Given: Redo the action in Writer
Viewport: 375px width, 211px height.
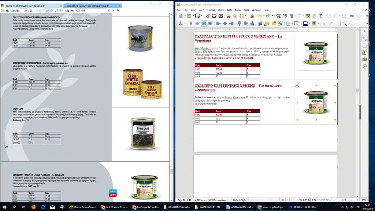Looking at the screenshot, I should [268, 16].
